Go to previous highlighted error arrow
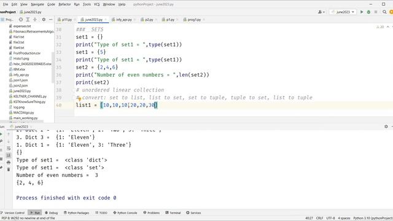 (387, 27)
